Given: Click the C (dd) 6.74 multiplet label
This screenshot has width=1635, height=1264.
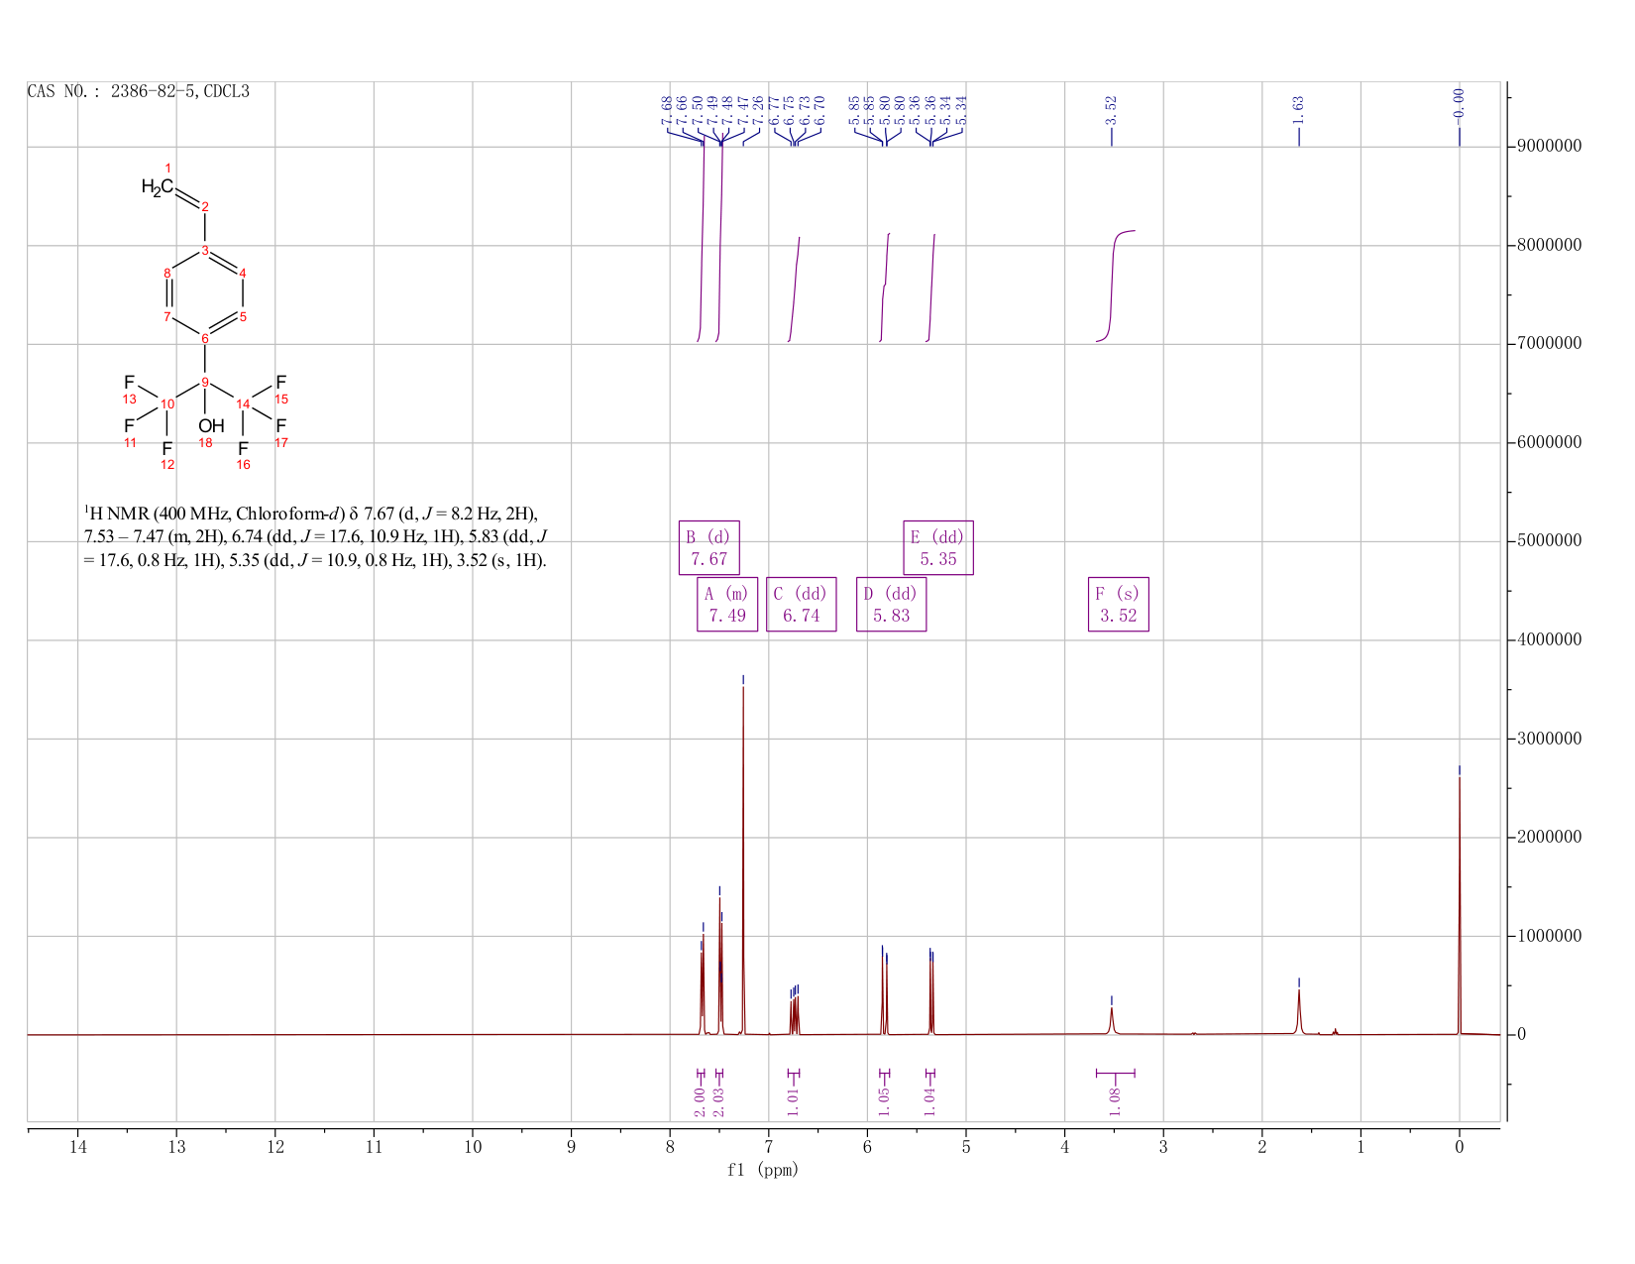Looking at the screenshot, I should (801, 604).
